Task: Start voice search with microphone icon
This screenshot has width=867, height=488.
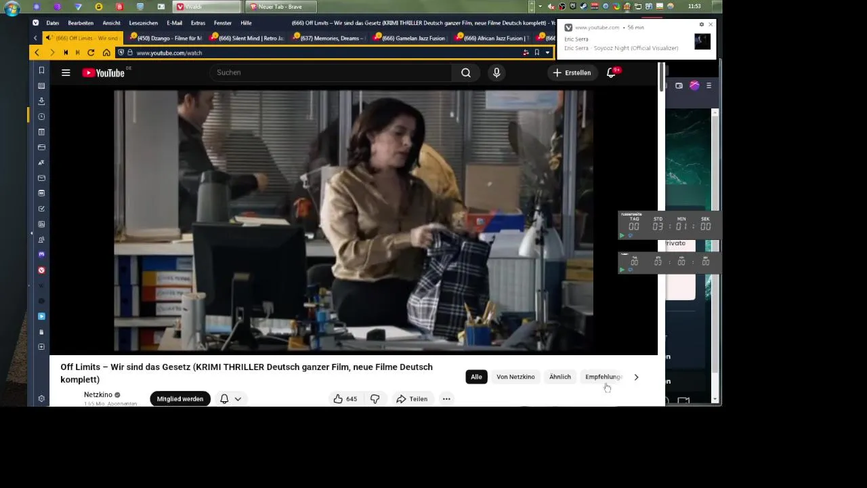Action: pos(496,73)
